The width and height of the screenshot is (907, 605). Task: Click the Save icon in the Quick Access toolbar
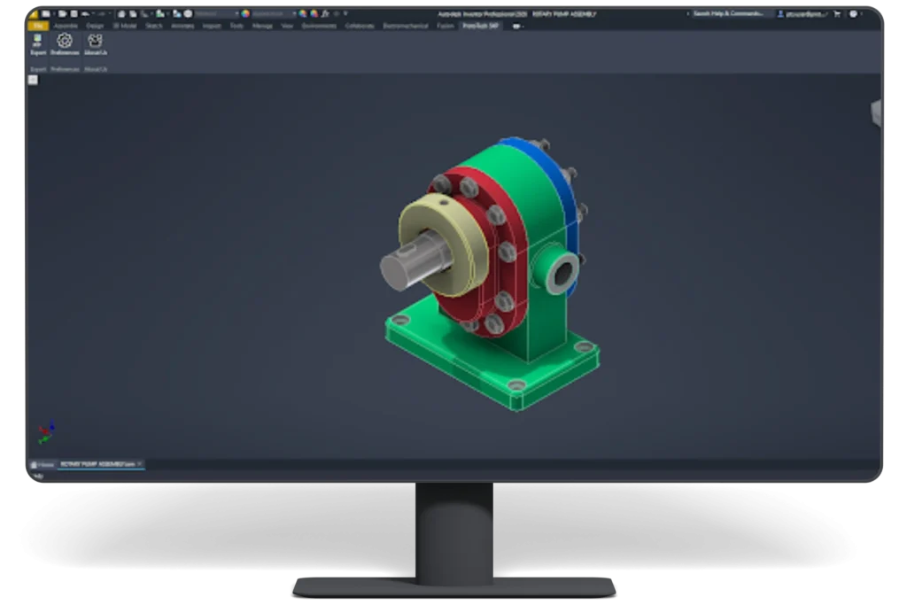click(74, 13)
